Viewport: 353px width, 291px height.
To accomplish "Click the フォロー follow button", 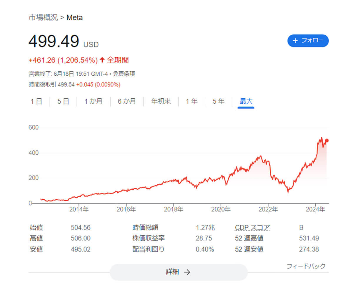I will coord(308,41).
